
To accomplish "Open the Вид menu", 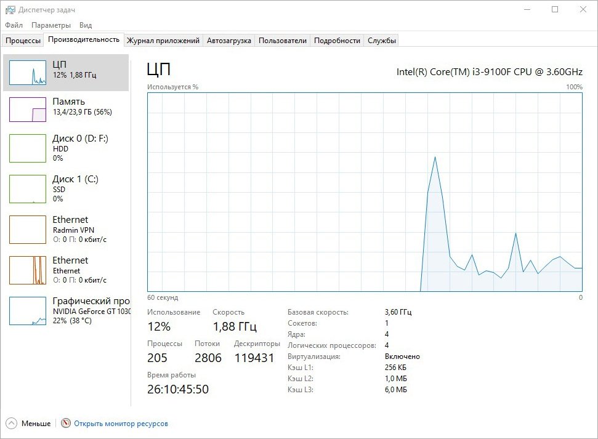I will 86,25.
